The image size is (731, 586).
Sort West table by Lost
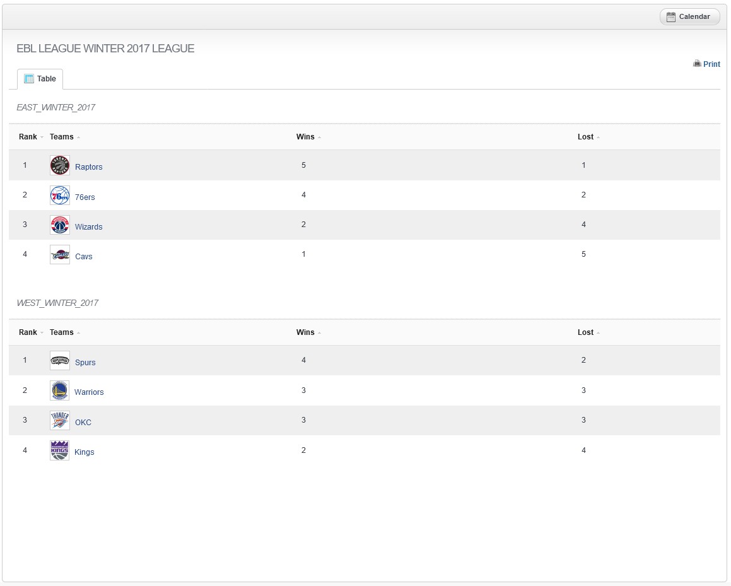tap(585, 332)
